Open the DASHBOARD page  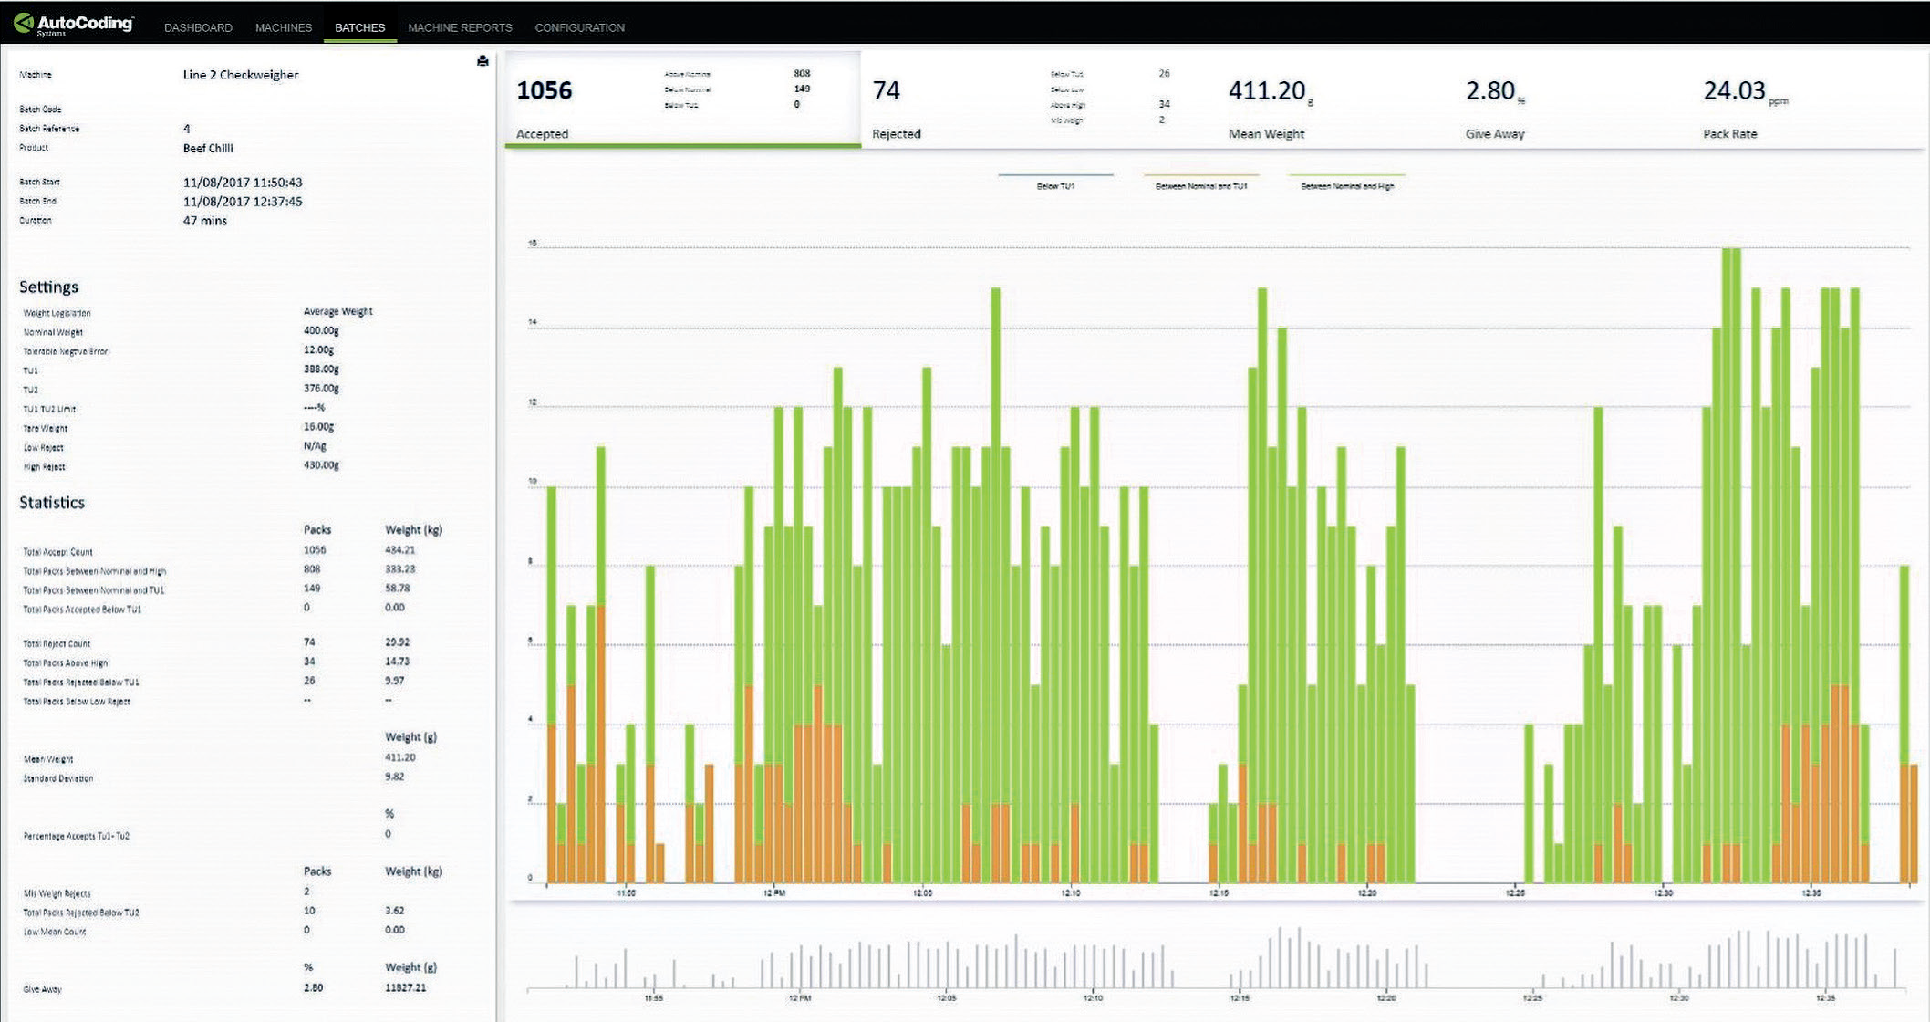point(197,27)
